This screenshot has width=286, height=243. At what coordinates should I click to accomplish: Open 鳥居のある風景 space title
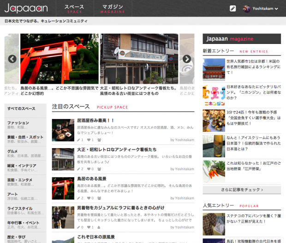tap(92, 179)
